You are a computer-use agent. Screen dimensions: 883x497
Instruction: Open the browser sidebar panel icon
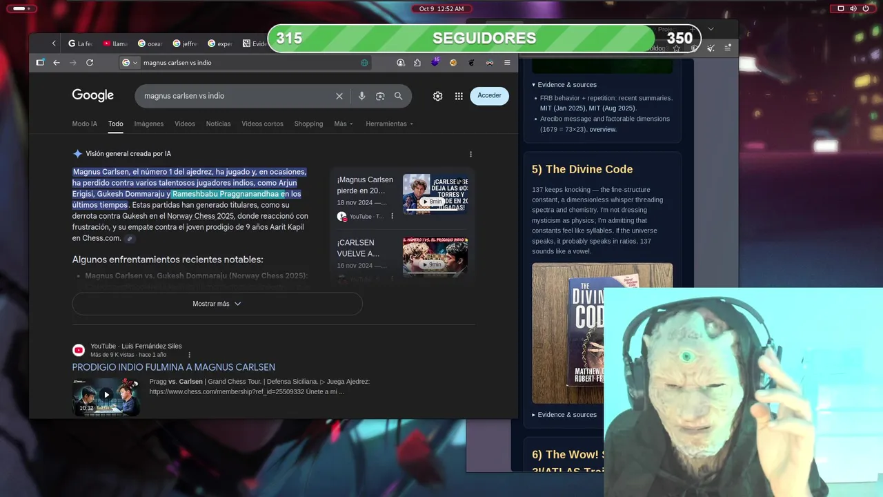(40, 62)
